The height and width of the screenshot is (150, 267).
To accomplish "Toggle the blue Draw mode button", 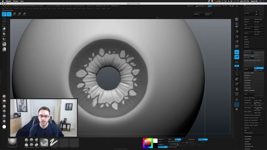I will (x=9, y=14).
